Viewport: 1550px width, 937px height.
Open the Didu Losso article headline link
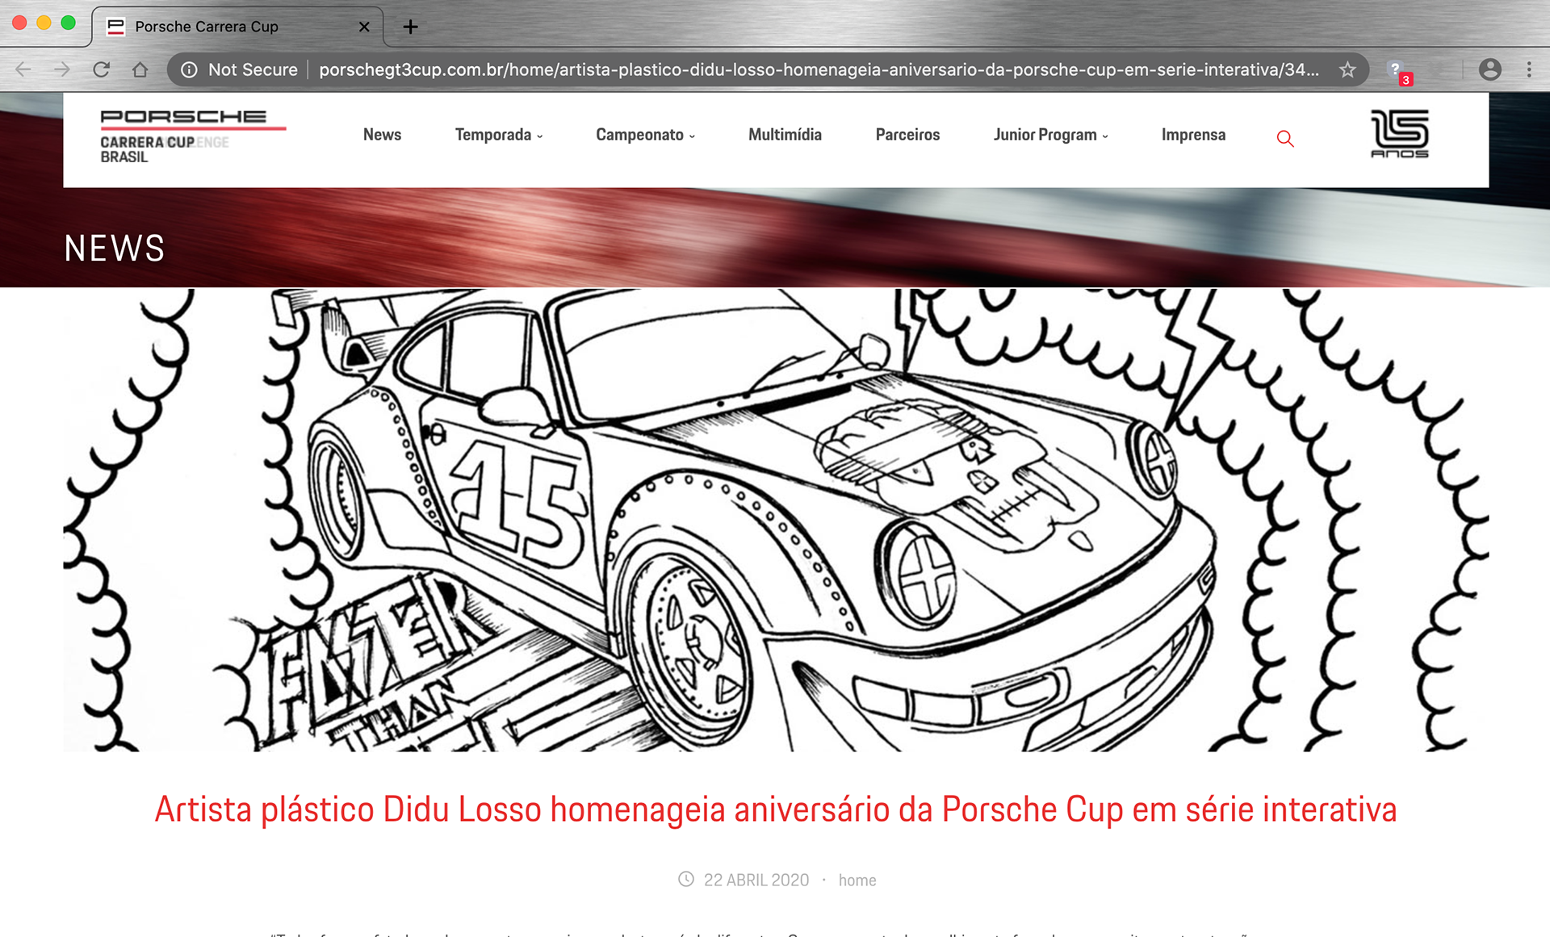(x=775, y=809)
